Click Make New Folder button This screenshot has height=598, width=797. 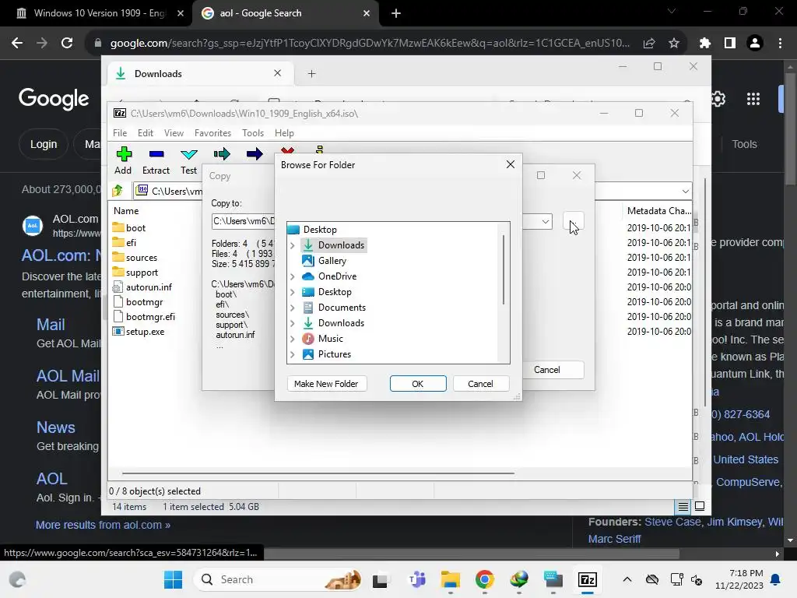(x=326, y=383)
